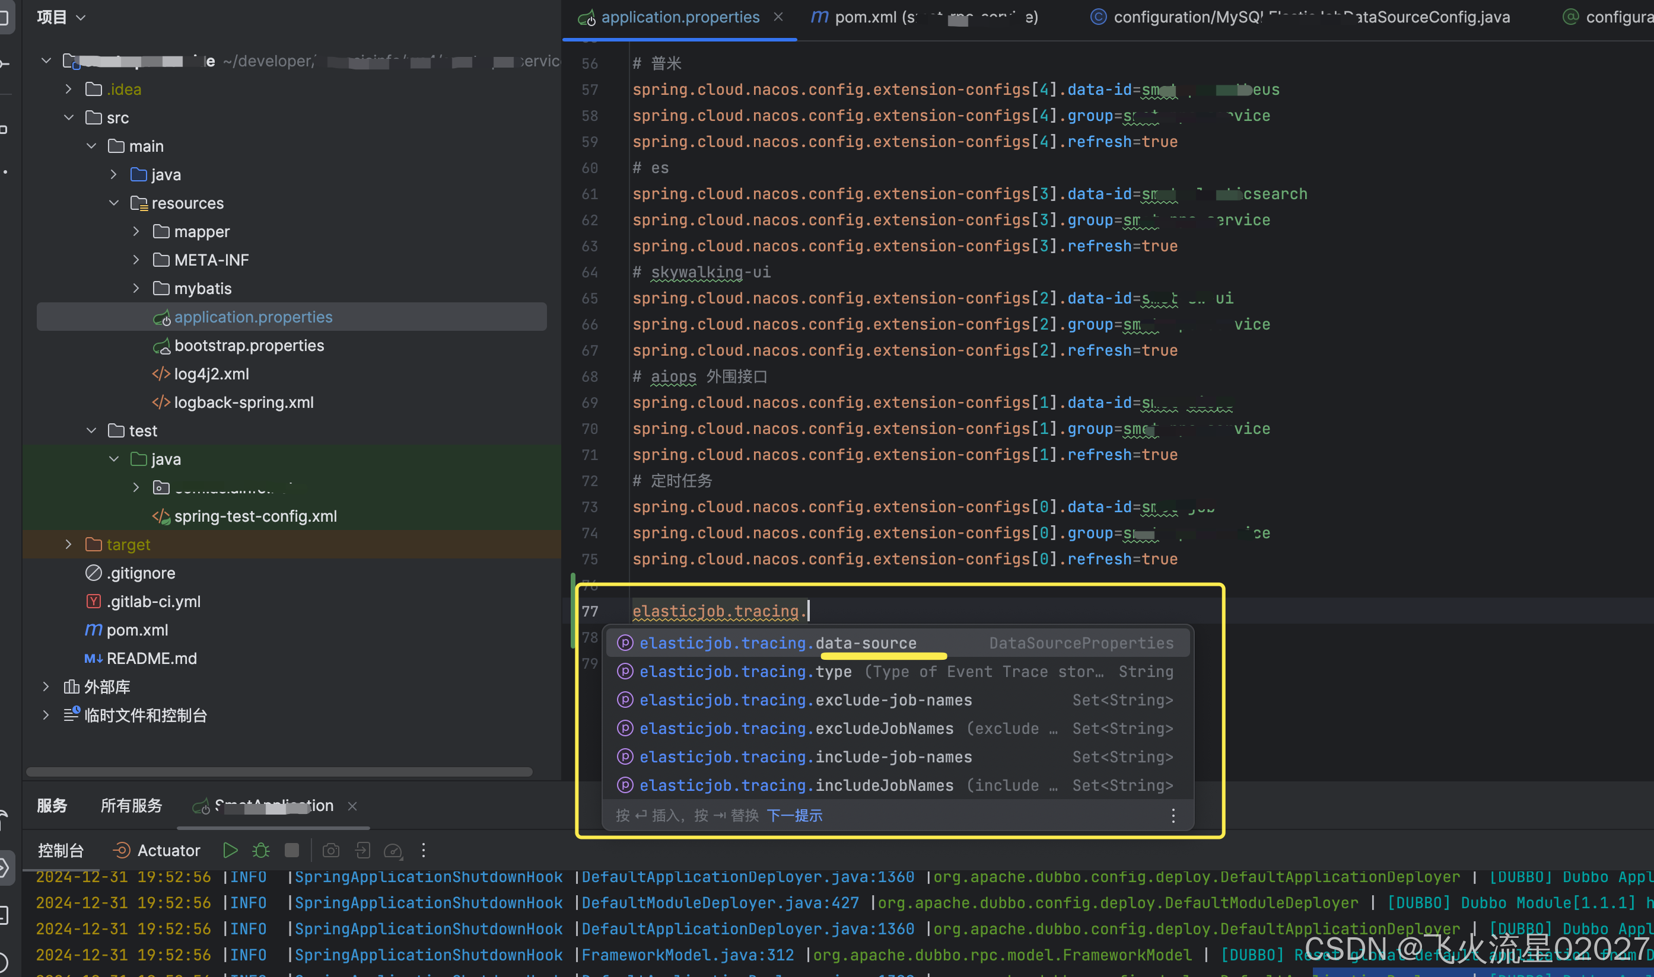1654x977 pixels.
Task: Open the services toolbar more options menu
Action: [x=424, y=850]
